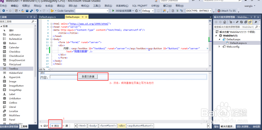The width and height of the screenshot is (262, 130).
Task: Expand the Web.config tree node
Action: (219, 47)
